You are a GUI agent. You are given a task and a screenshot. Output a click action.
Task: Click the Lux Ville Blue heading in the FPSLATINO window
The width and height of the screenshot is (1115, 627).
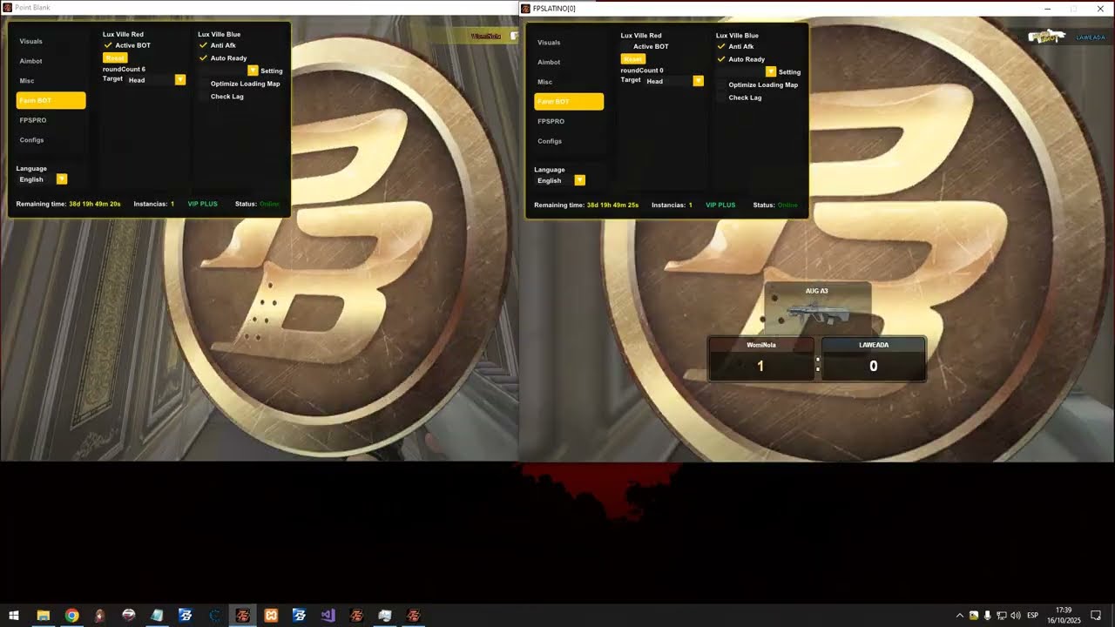coord(737,36)
